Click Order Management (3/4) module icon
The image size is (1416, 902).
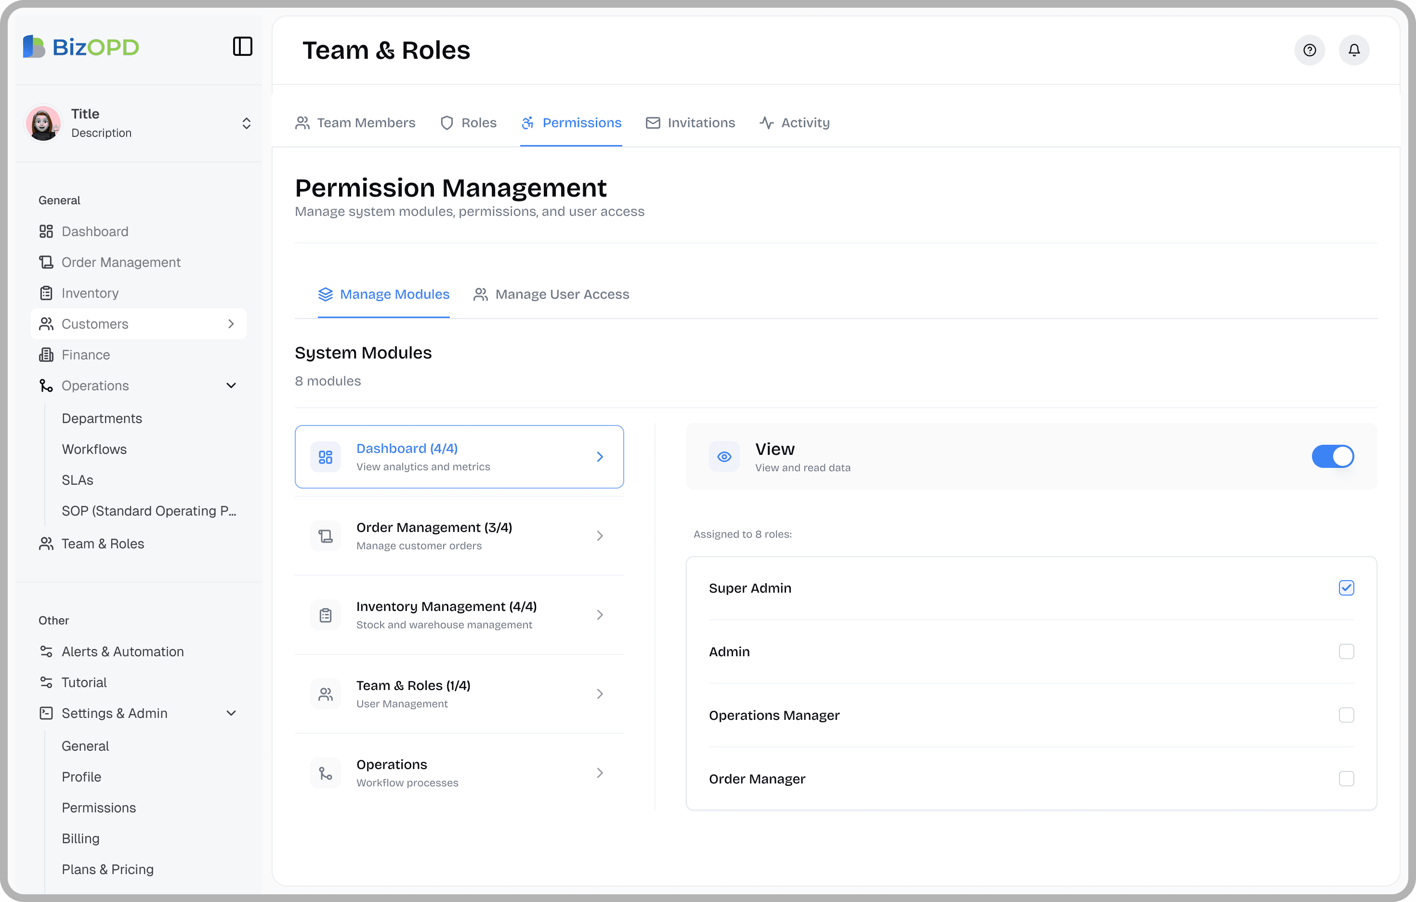coord(325,536)
